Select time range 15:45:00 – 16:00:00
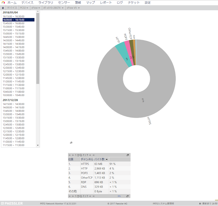The height and width of the screenshot is (206, 218). click(x=14, y=23)
